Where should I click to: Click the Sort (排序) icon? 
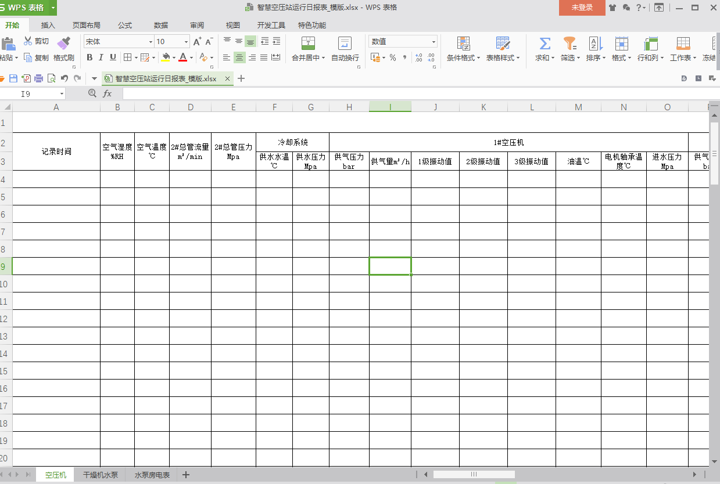pyautogui.click(x=594, y=44)
